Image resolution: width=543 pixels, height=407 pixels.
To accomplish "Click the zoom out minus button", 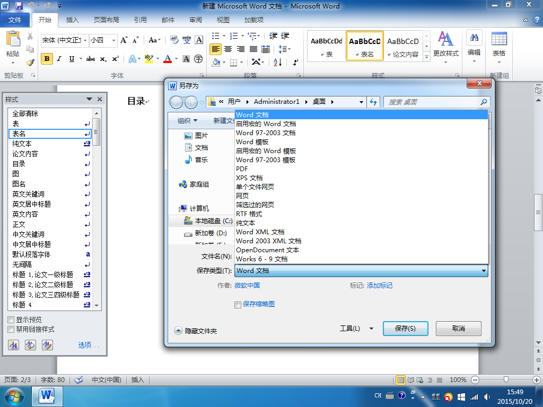I will 475,380.
